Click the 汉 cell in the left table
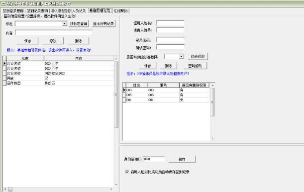 coord(79,78)
